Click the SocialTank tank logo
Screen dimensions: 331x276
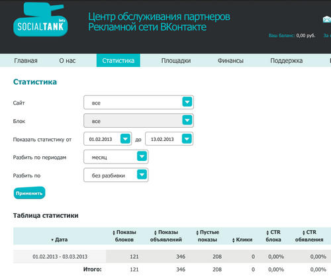pyautogui.click(x=40, y=19)
